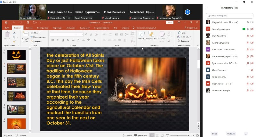Switch to Reading view icon
The width and height of the screenshot is (256, 137).
coord(162,135)
